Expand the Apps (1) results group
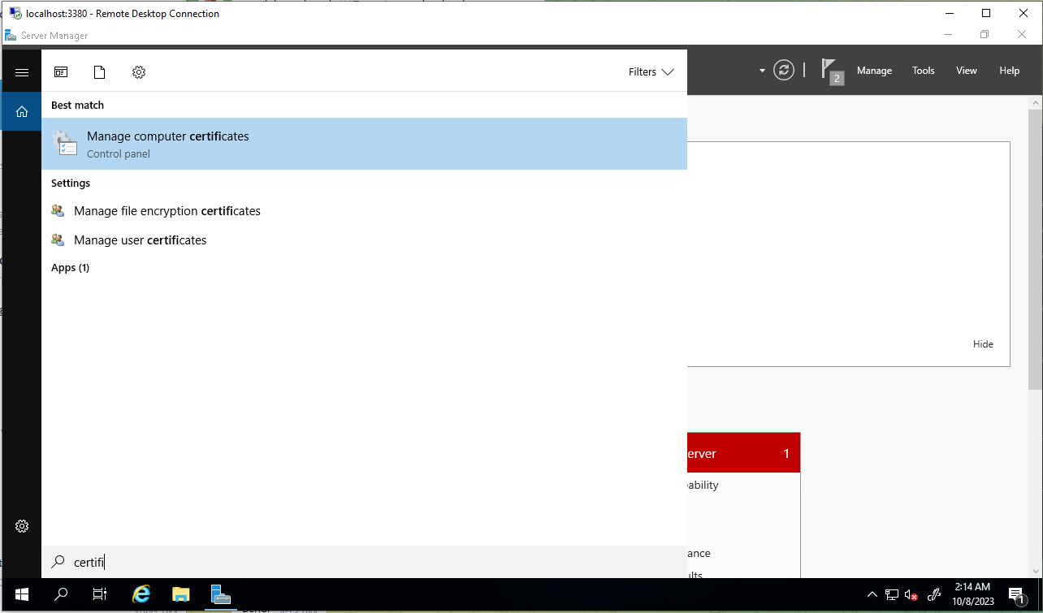 point(70,268)
